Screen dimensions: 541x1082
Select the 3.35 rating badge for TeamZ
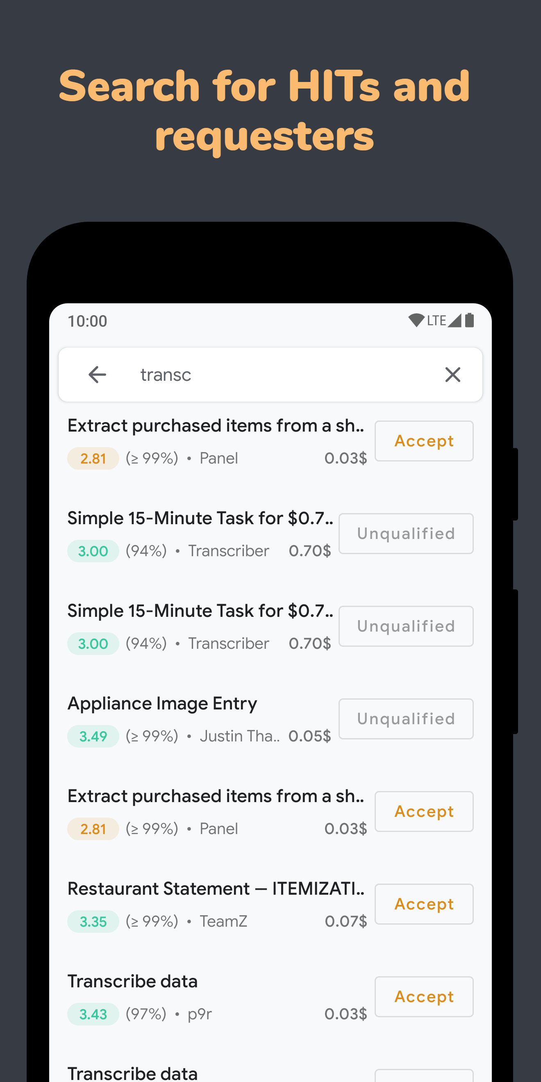(93, 922)
